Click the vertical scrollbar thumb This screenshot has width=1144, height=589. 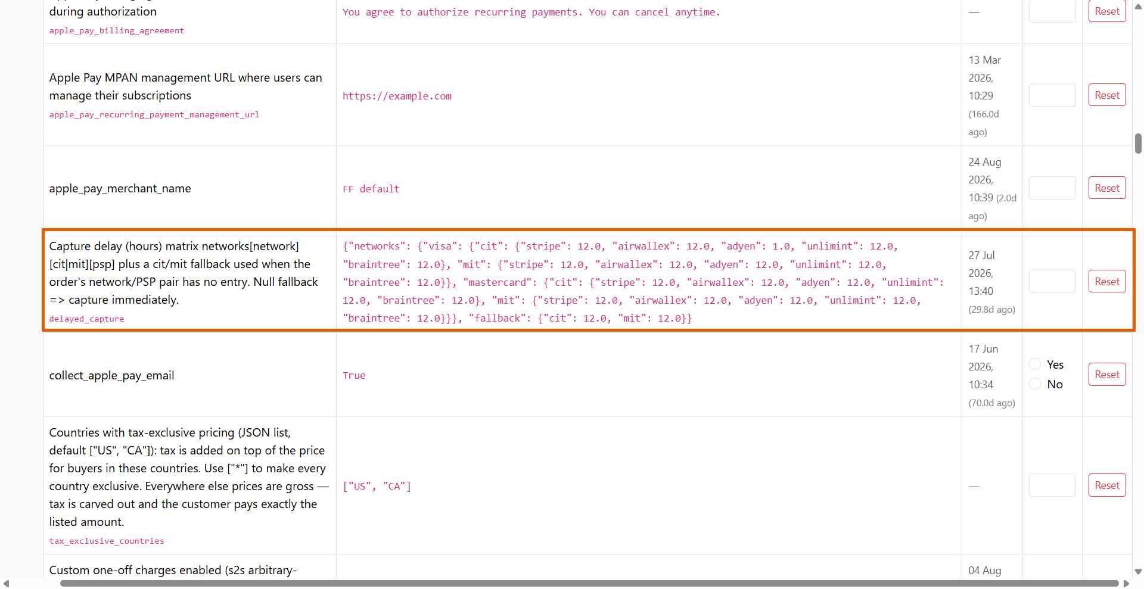[x=1138, y=144]
